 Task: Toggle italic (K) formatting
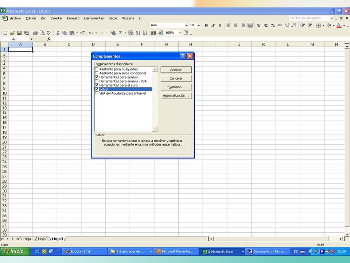tap(213, 25)
